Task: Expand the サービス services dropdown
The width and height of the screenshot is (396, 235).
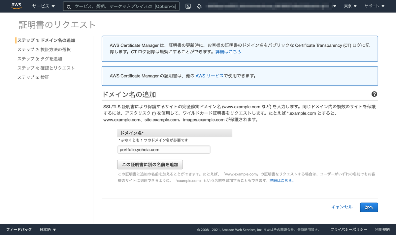Action: [44, 6]
